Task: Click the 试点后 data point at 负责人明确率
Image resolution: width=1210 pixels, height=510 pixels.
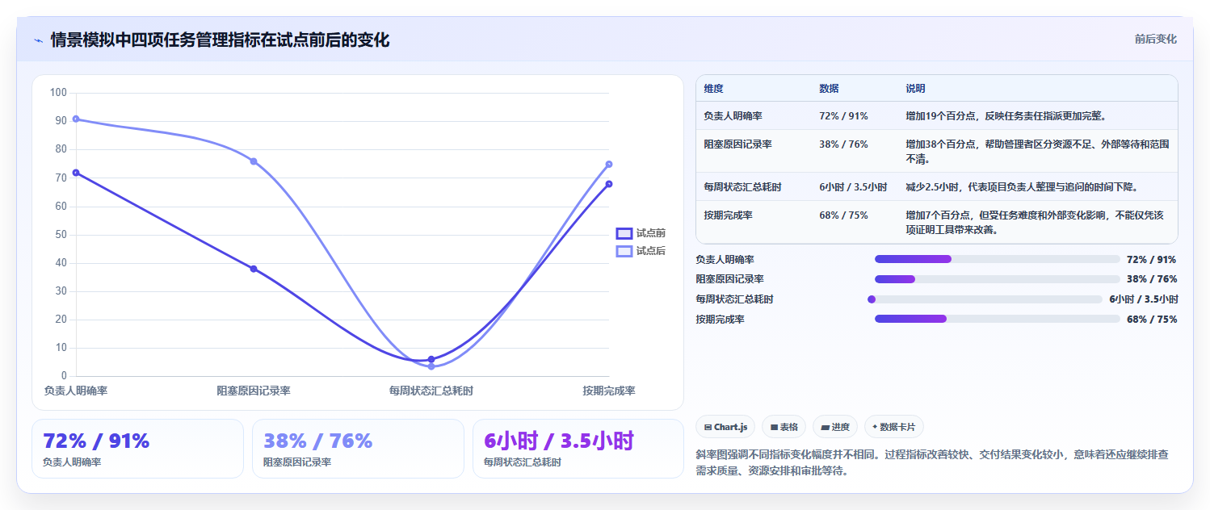Action: (76, 119)
